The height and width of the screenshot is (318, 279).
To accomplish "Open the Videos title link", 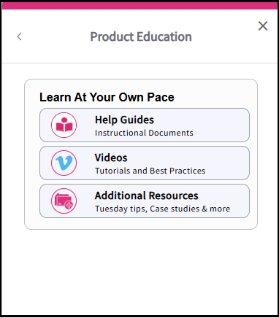I will tap(111, 158).
